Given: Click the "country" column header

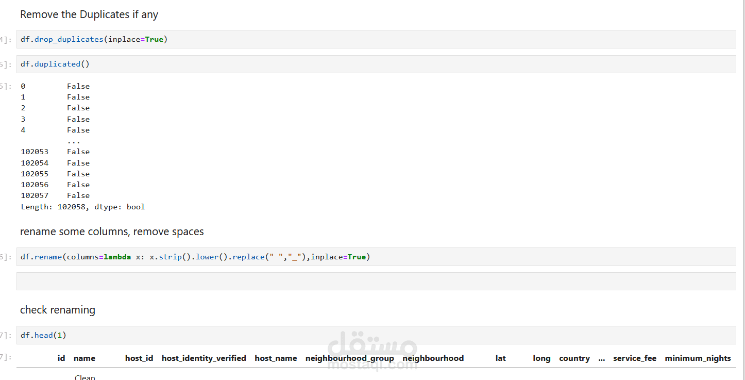Looking at the screenshot, I should (574, 358).
